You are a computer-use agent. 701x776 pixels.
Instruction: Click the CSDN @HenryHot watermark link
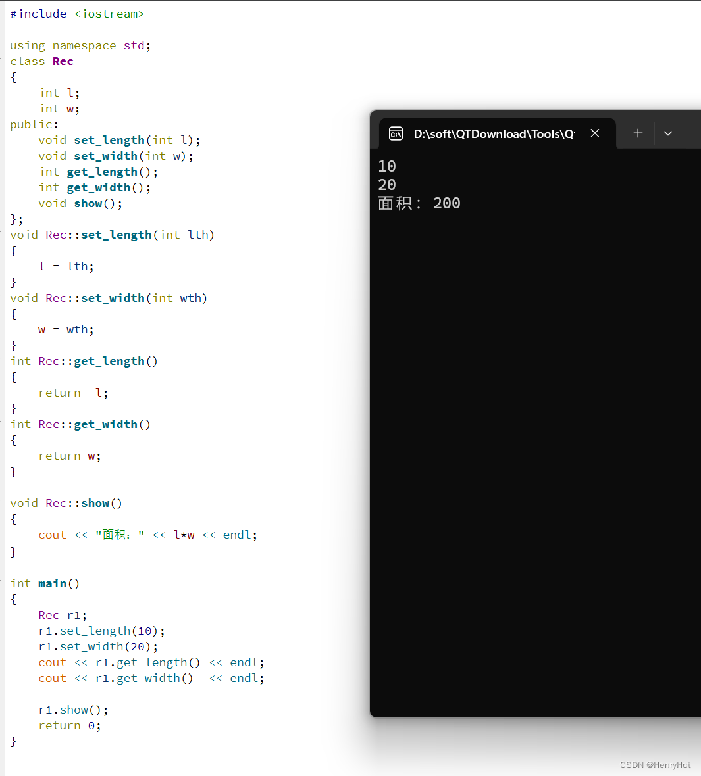coord(655,765)
